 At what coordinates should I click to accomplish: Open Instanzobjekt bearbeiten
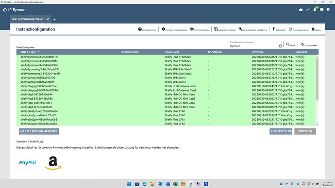click(x=253, y=30)
